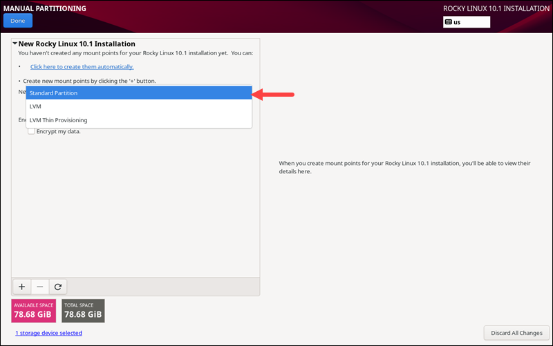Image resolution: width=553 pixels, height=346 pixels.
Task: Click the keyboard layout icon
Action: tap(449, 22)
